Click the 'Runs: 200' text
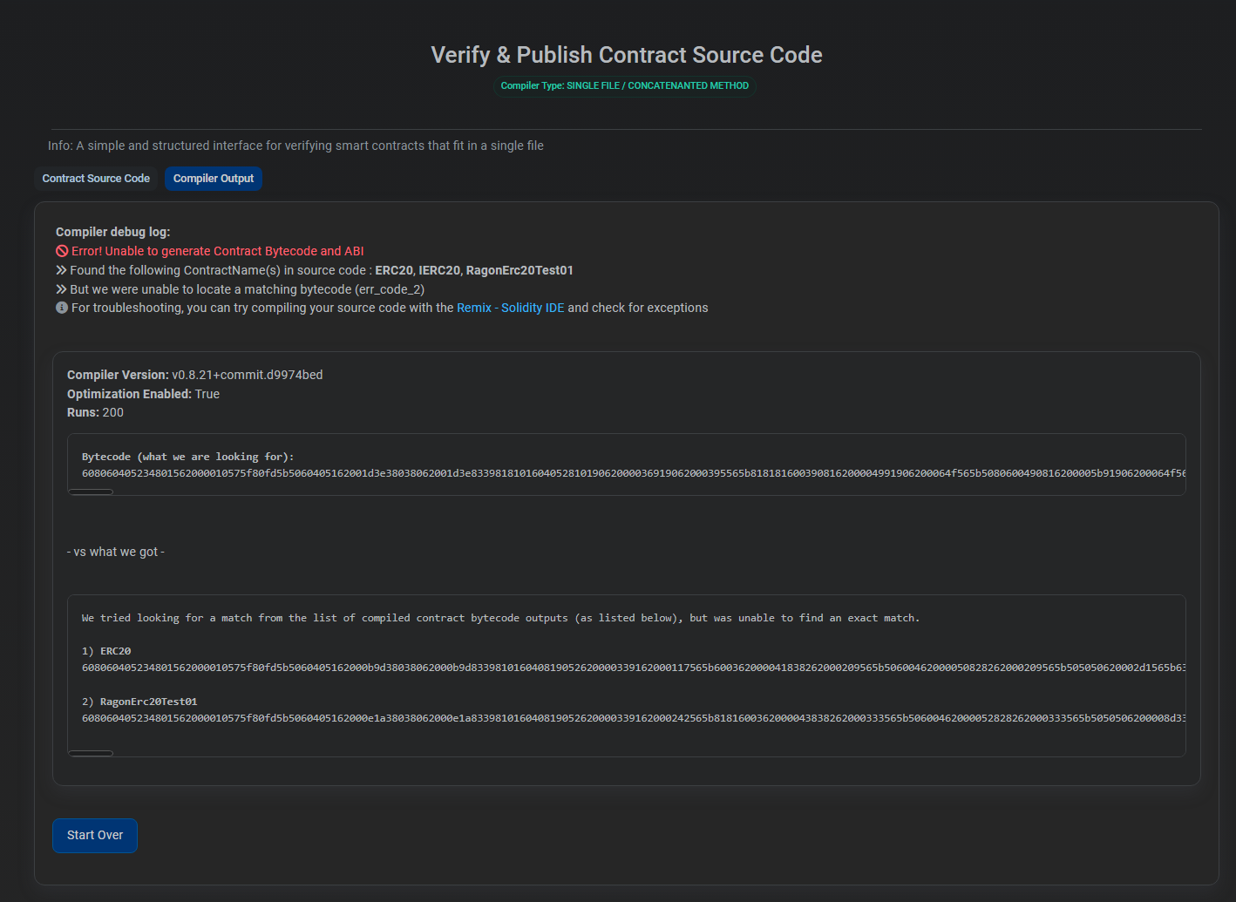This screenshot has height=902, width=1236. point(95,412)
